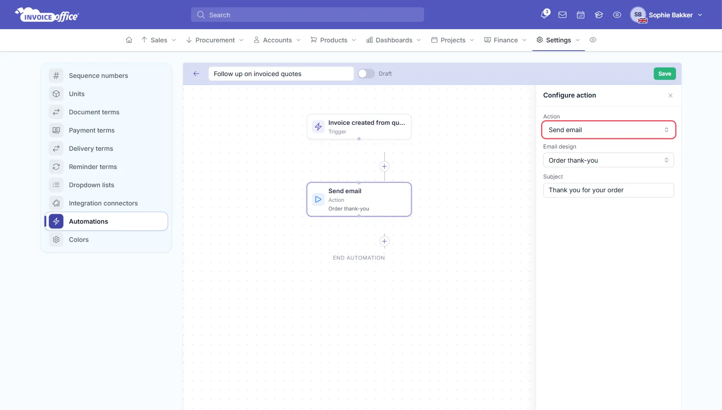
Task: Toggle the Draft switch
Action: pos(366,74)
